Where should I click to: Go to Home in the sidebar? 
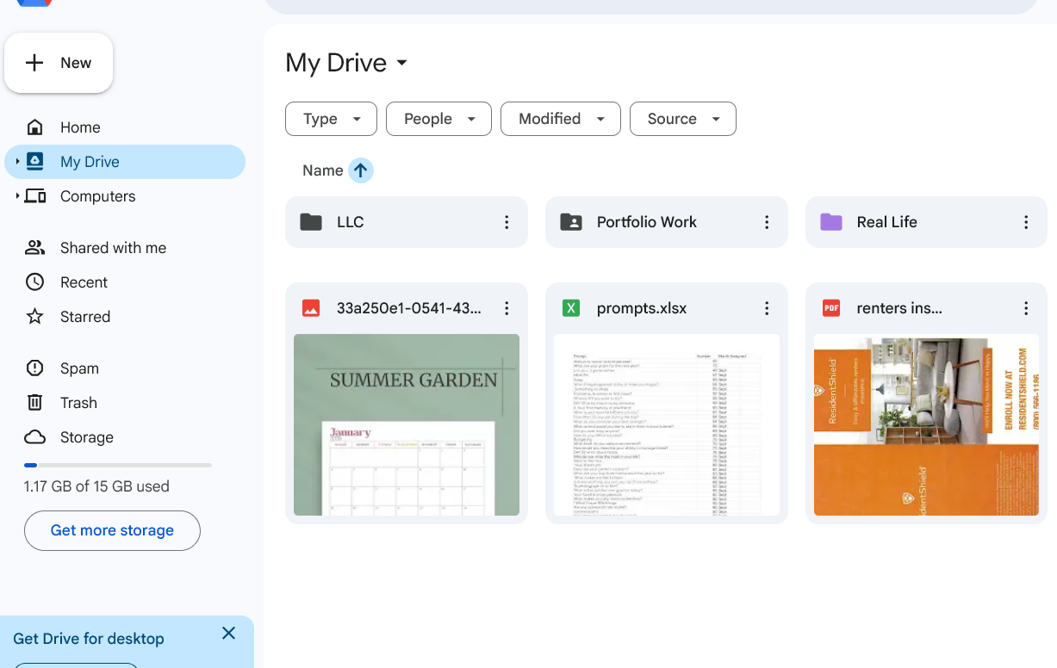[x=79, y=127]
